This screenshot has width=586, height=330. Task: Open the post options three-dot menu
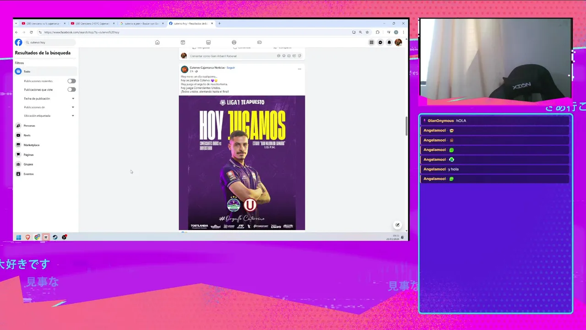pos(299,69)
